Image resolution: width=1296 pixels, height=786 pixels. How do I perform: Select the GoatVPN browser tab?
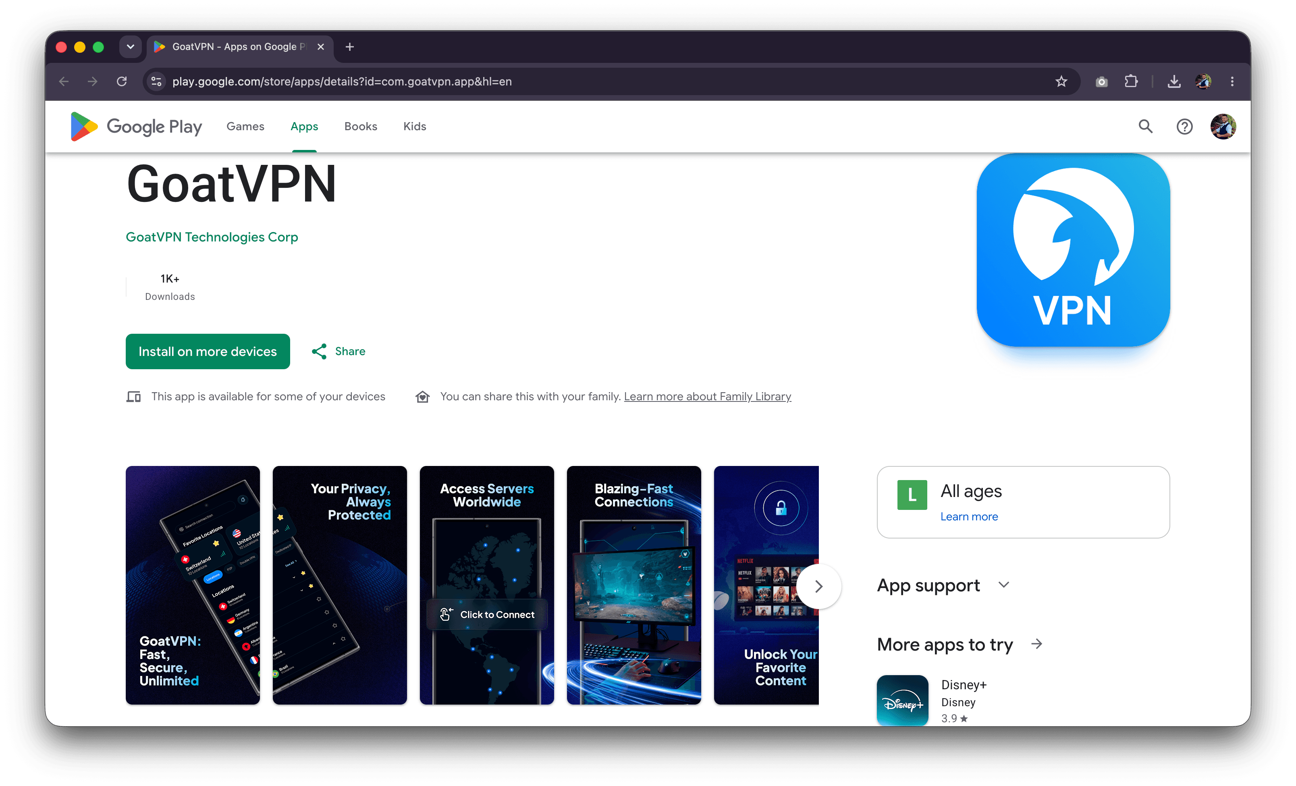[240, 47]
